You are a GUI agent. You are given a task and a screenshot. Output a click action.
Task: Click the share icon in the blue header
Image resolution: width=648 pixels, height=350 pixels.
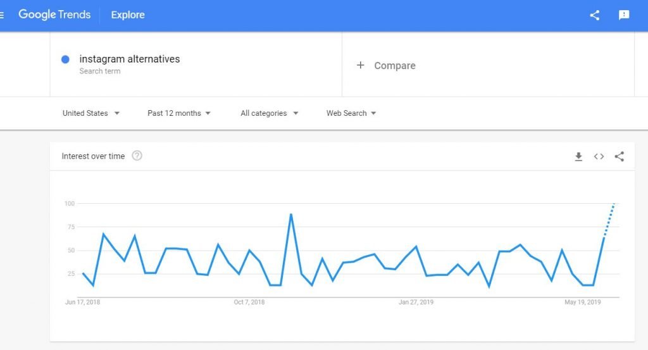[x=594, y=15]
